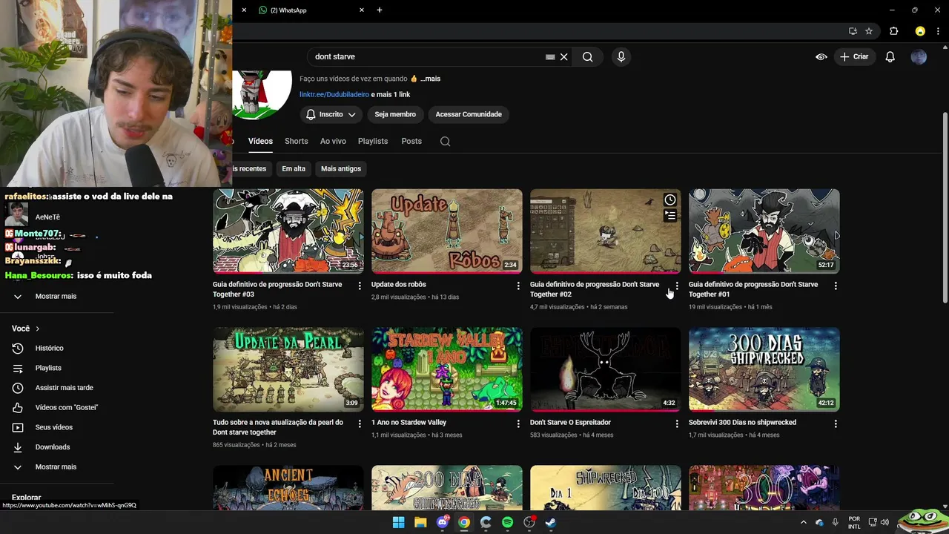Click the Seja membro button
Screen dimensions: 949x534
click(x=395, y=114)
